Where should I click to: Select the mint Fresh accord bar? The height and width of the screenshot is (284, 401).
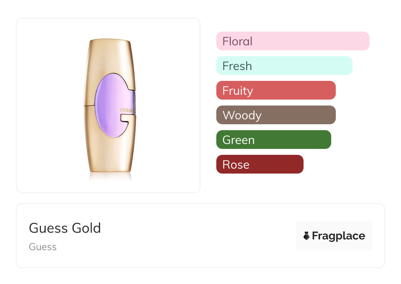click(284, 66)
